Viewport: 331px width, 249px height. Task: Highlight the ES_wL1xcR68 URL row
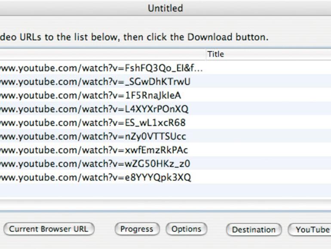93,123
